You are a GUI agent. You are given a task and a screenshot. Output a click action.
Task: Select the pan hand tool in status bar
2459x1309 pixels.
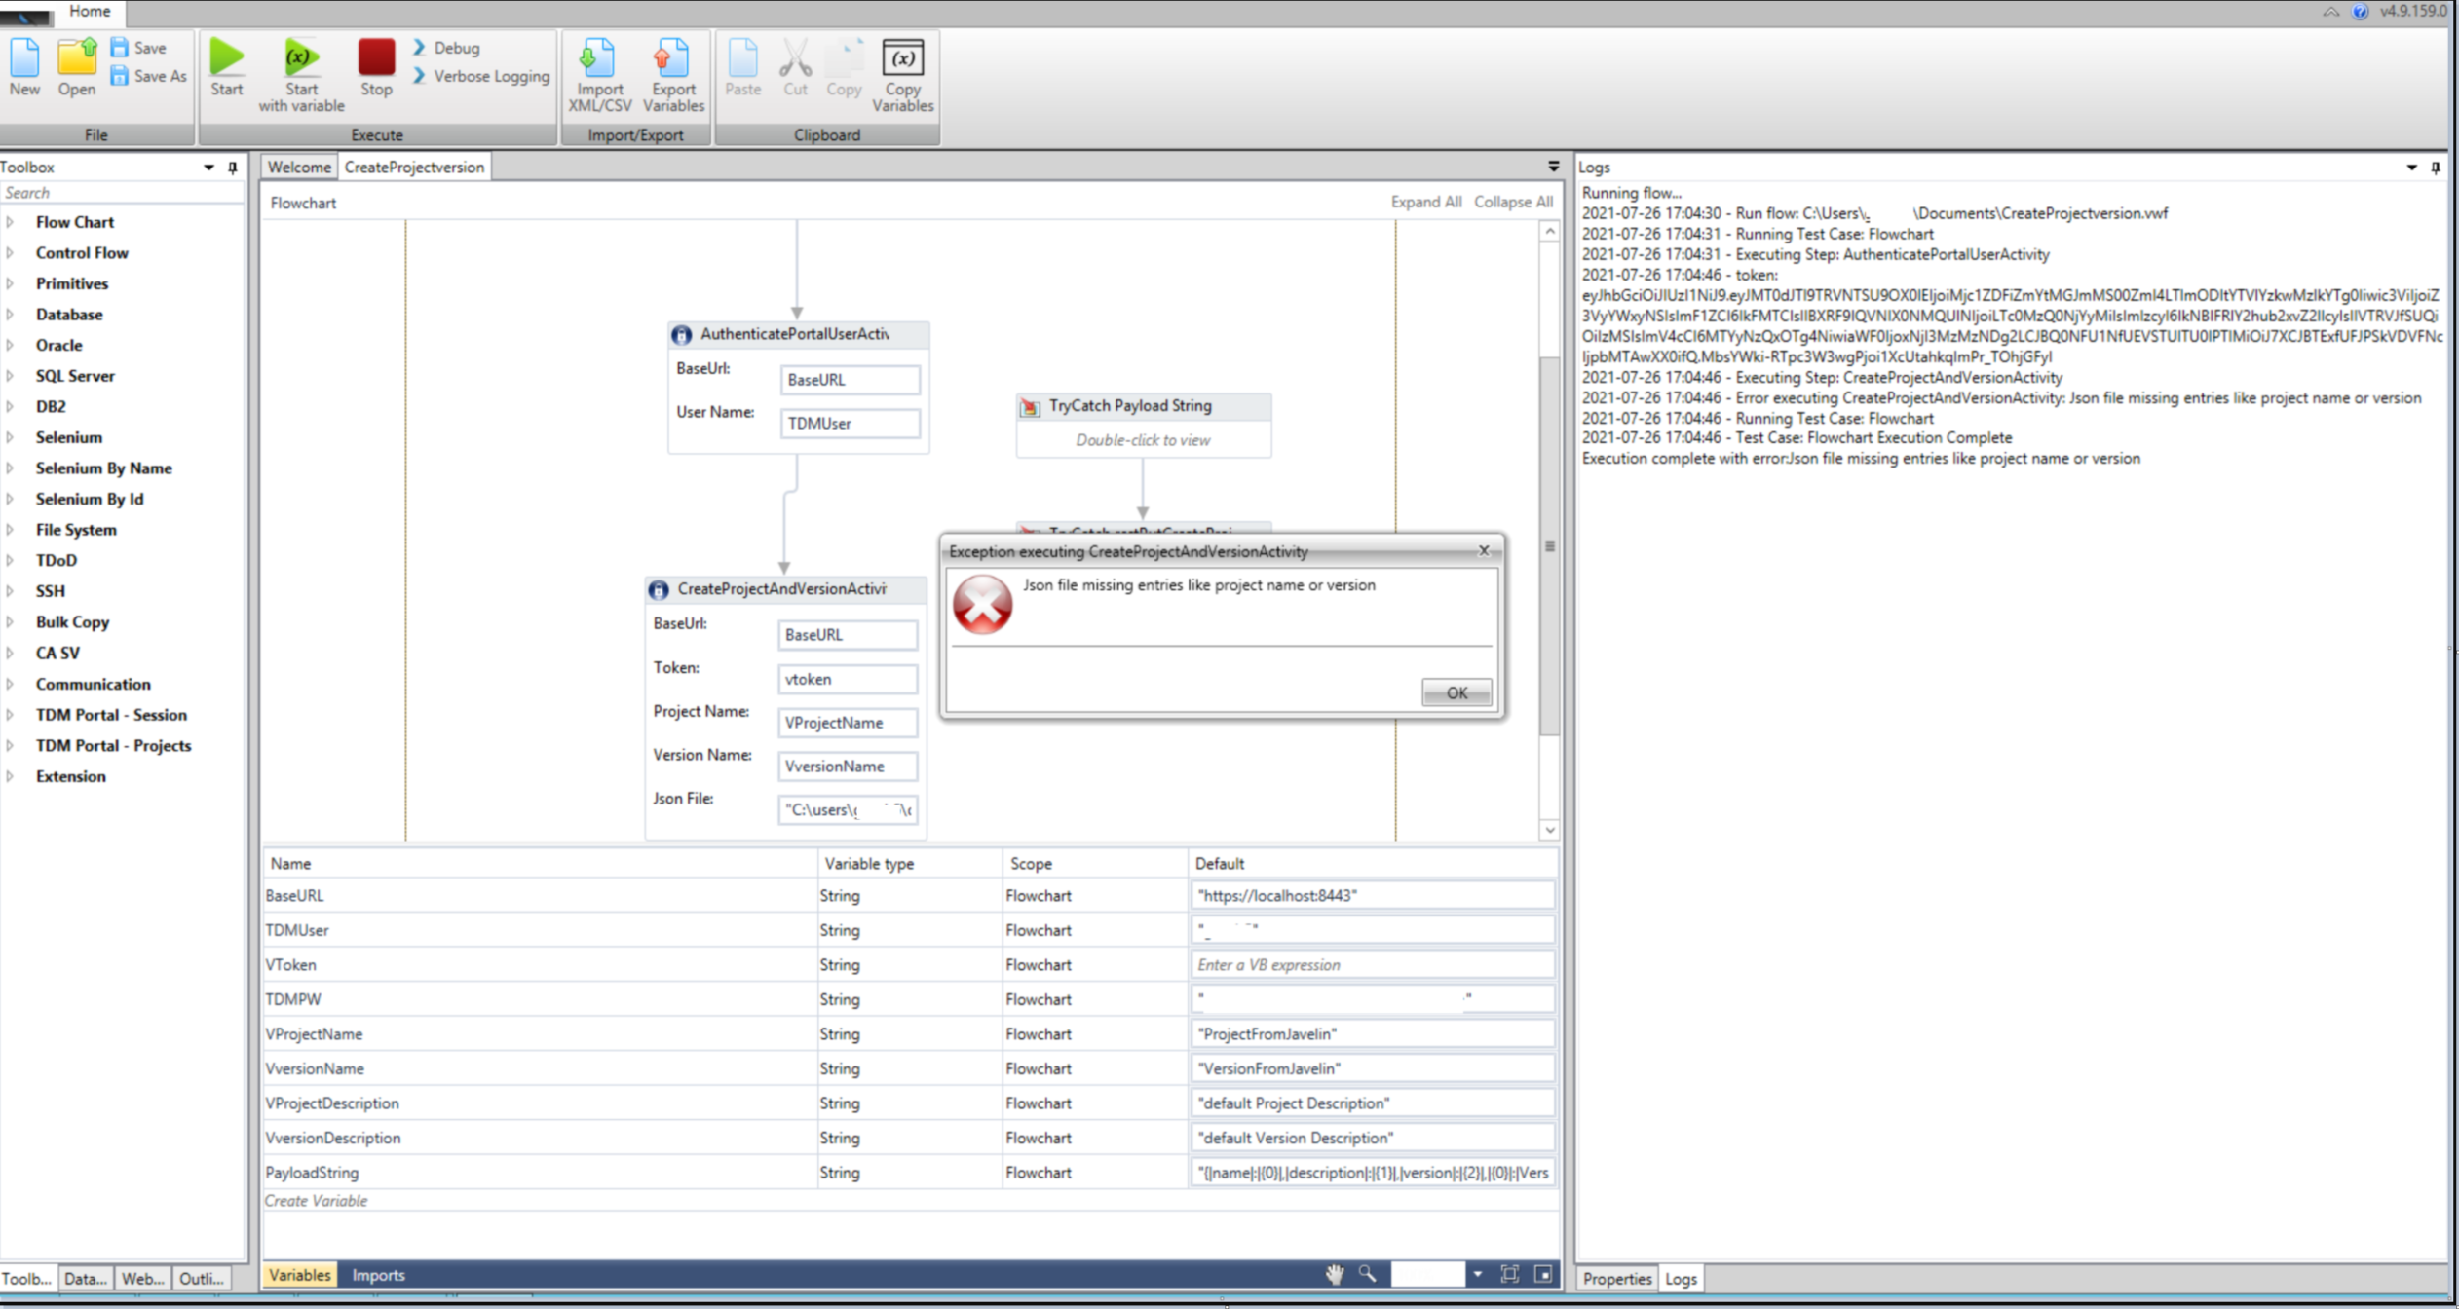point(1334,1274)
